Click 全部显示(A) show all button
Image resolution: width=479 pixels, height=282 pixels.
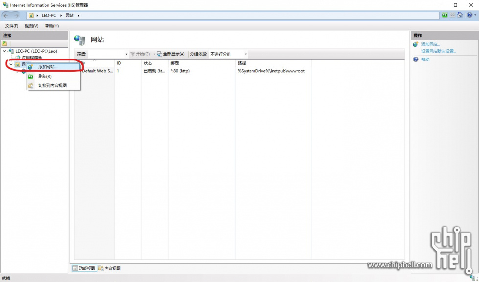point(171,54)
